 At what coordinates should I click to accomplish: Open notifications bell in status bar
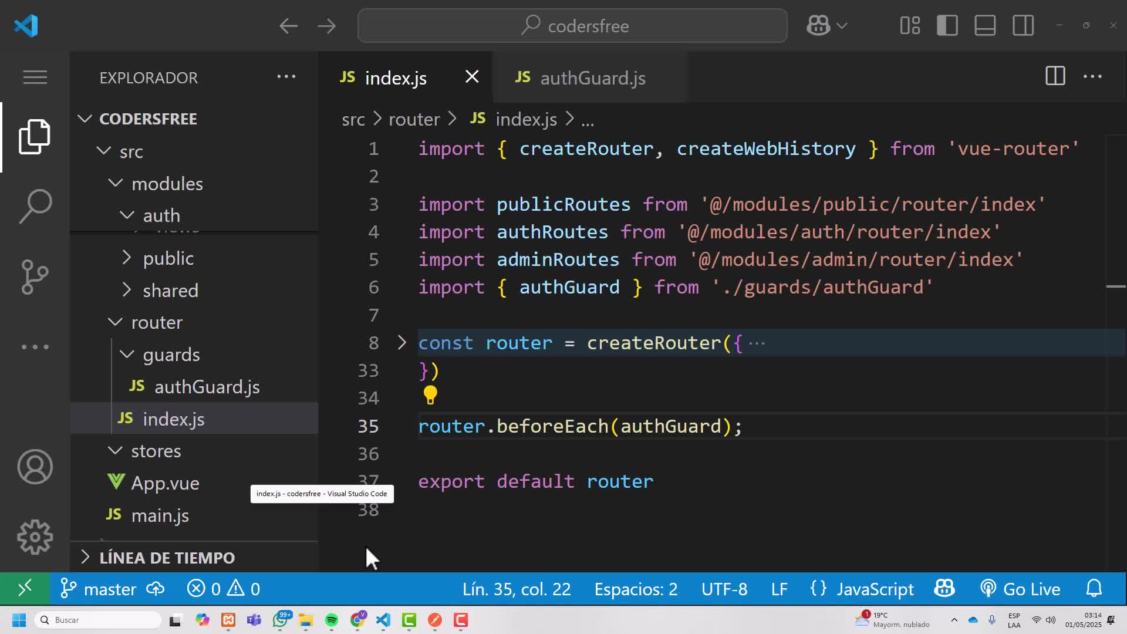[x=1094, y=589]
